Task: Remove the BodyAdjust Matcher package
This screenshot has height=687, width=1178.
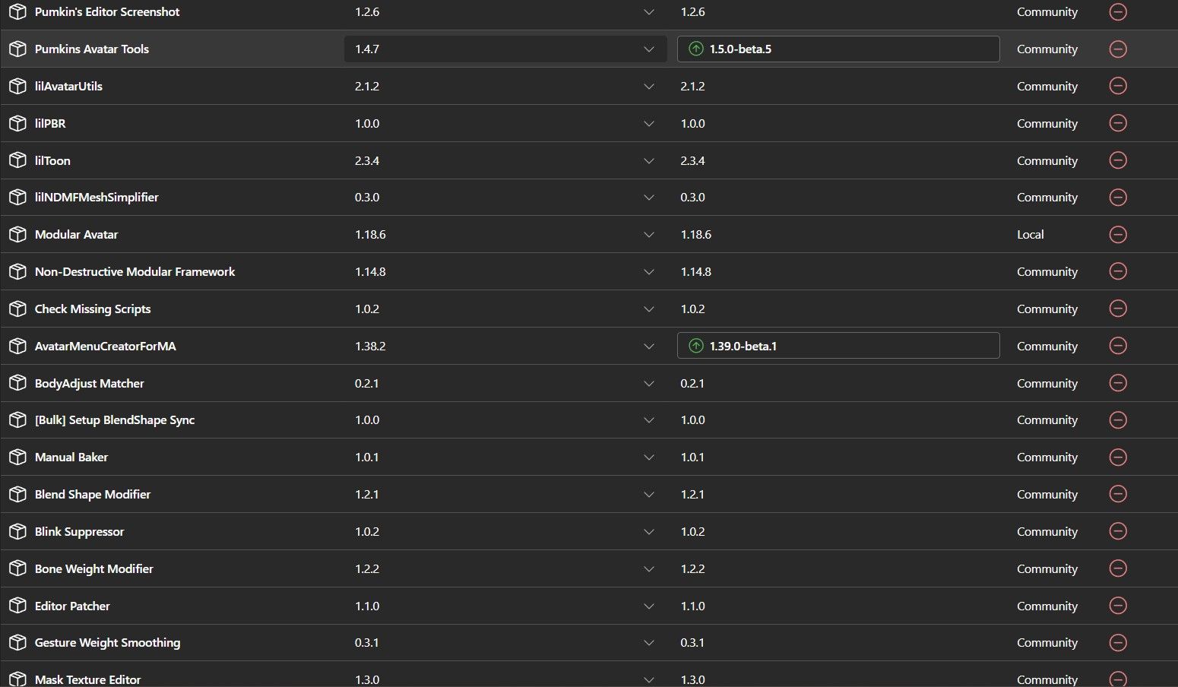Action: click(x=1118, y=383)
